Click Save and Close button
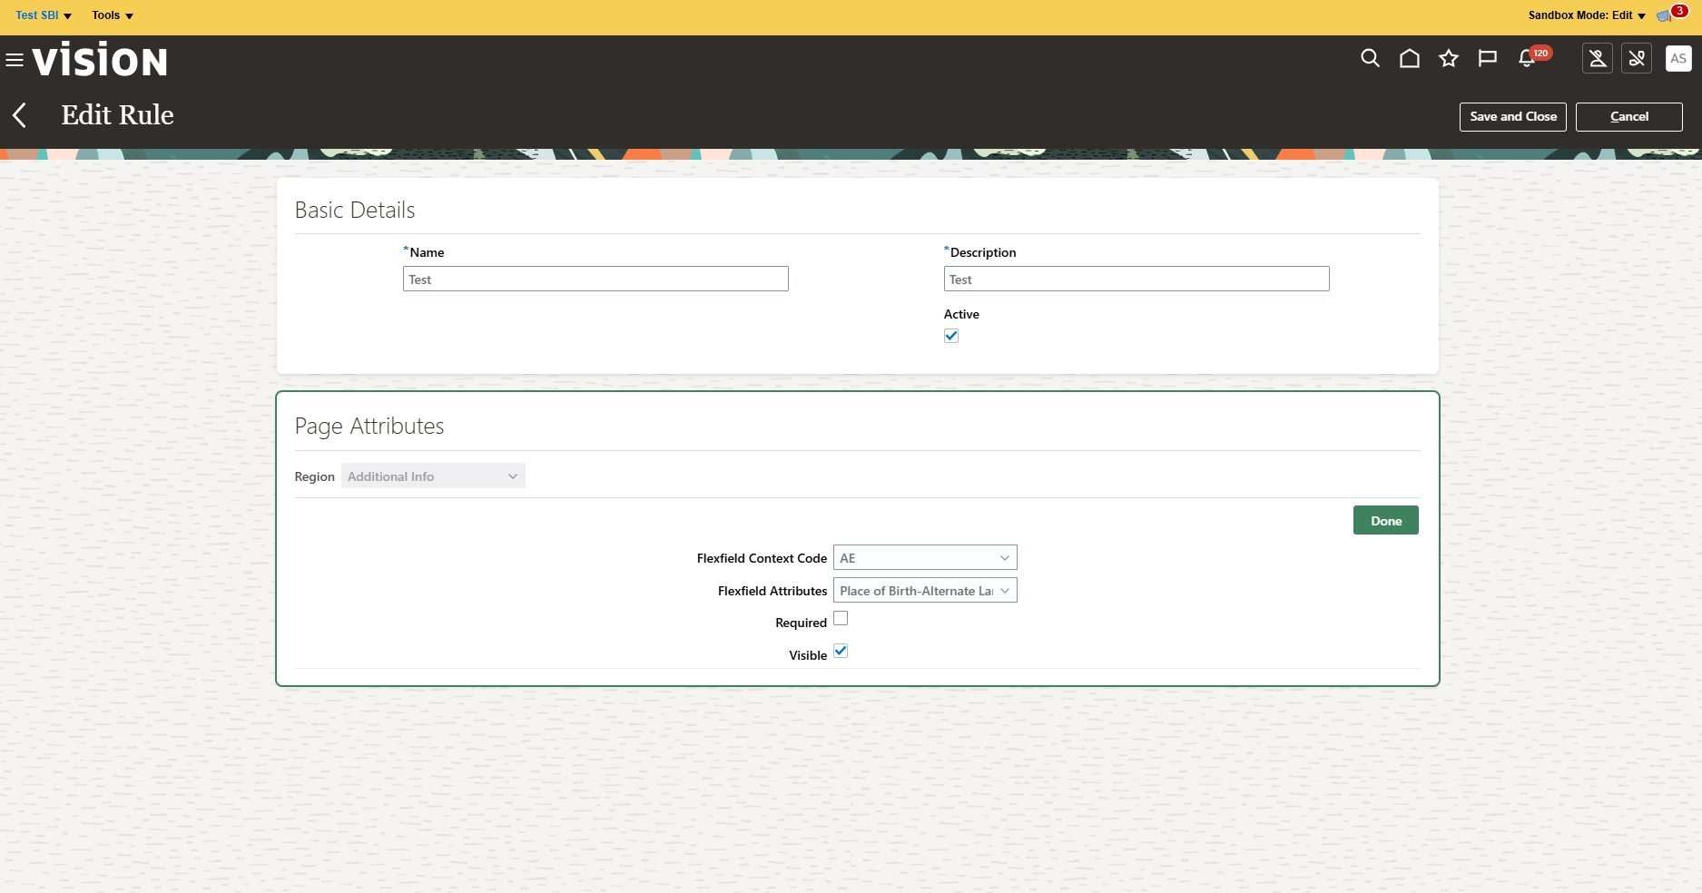Viewport: 1702px width, 893px height. tap(1513, 117)
